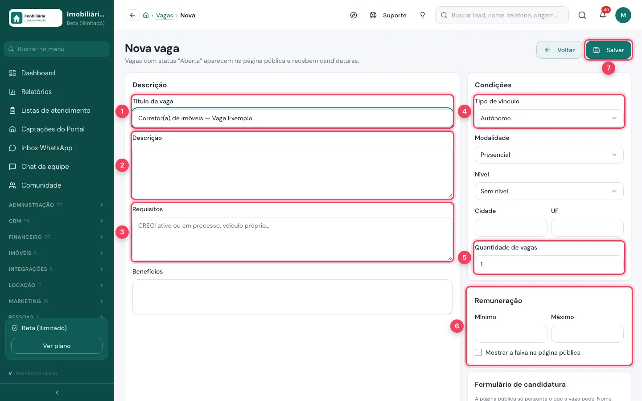Click the Voltar button

[560, 50]
